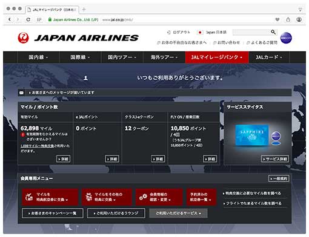
Task: Expand マイルをその他の特典に交換 dropdown
Action: click(x=107, y=197)
